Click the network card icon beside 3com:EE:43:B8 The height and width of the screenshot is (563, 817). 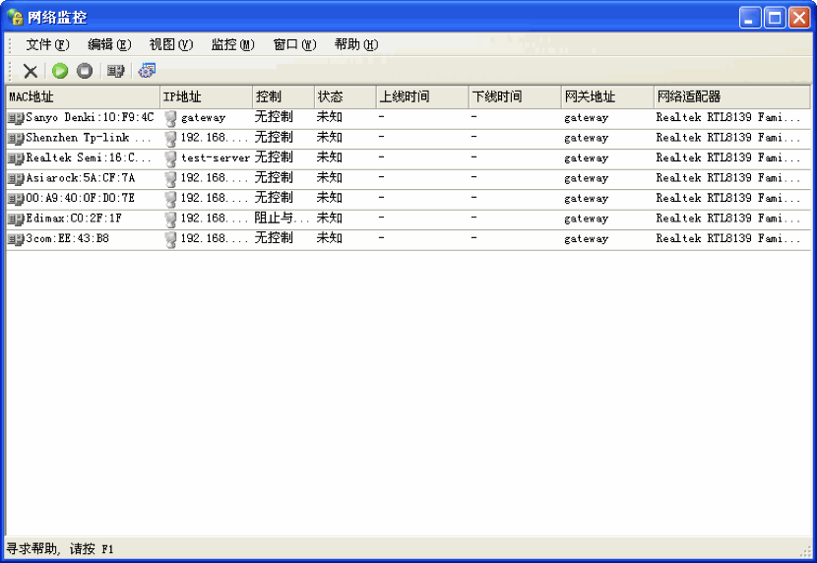pyautogui.click(x=16, y=239)
